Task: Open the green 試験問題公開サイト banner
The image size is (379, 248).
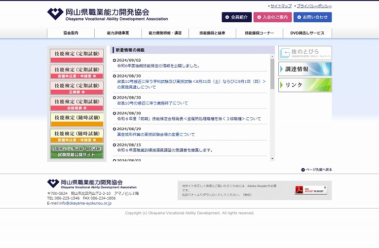Action: [76, 152]
